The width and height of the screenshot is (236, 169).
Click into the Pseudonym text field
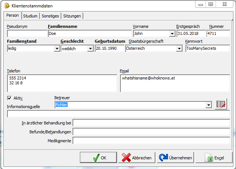27,34
